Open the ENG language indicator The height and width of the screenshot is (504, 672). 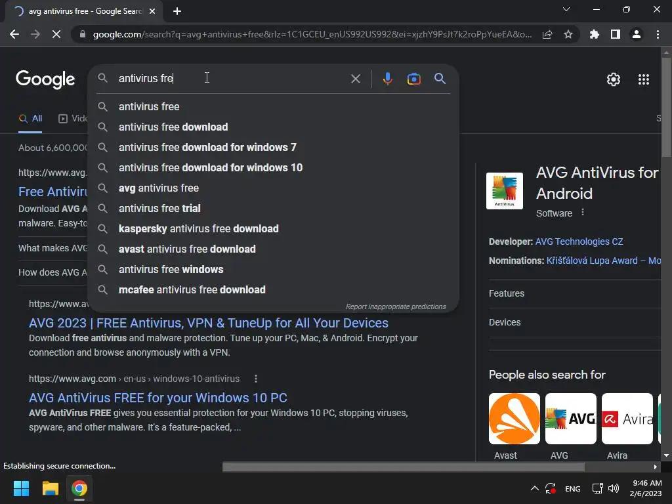click(572, 488)
